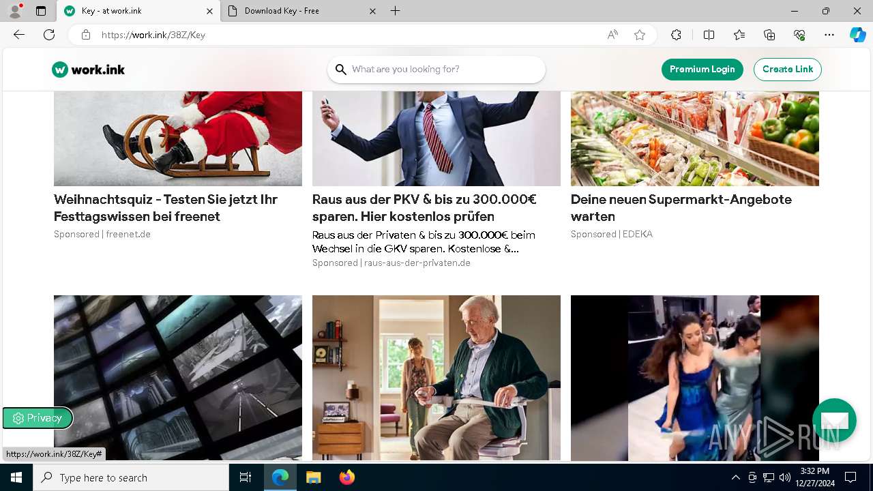Image resolution: width=873 pixels, height=491 pixels.
Task: Switch to the 'Key - at work.ink' tab
Action: [138, 11]
